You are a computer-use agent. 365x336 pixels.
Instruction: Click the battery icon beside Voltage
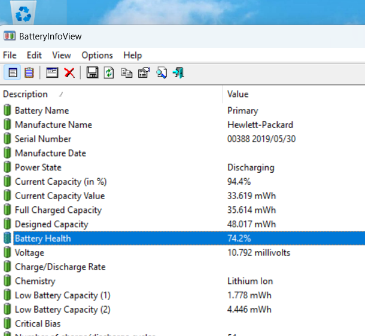coord(7,252)
